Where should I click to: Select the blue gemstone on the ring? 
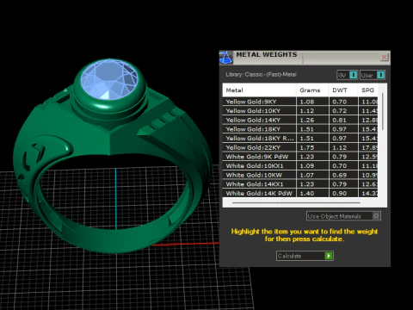click(109, 79)
